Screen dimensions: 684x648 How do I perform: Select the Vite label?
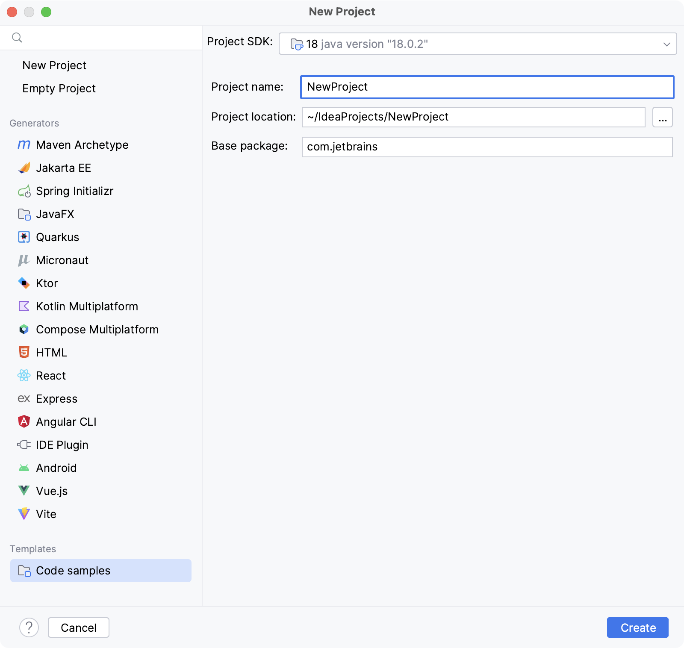[46, 514]
